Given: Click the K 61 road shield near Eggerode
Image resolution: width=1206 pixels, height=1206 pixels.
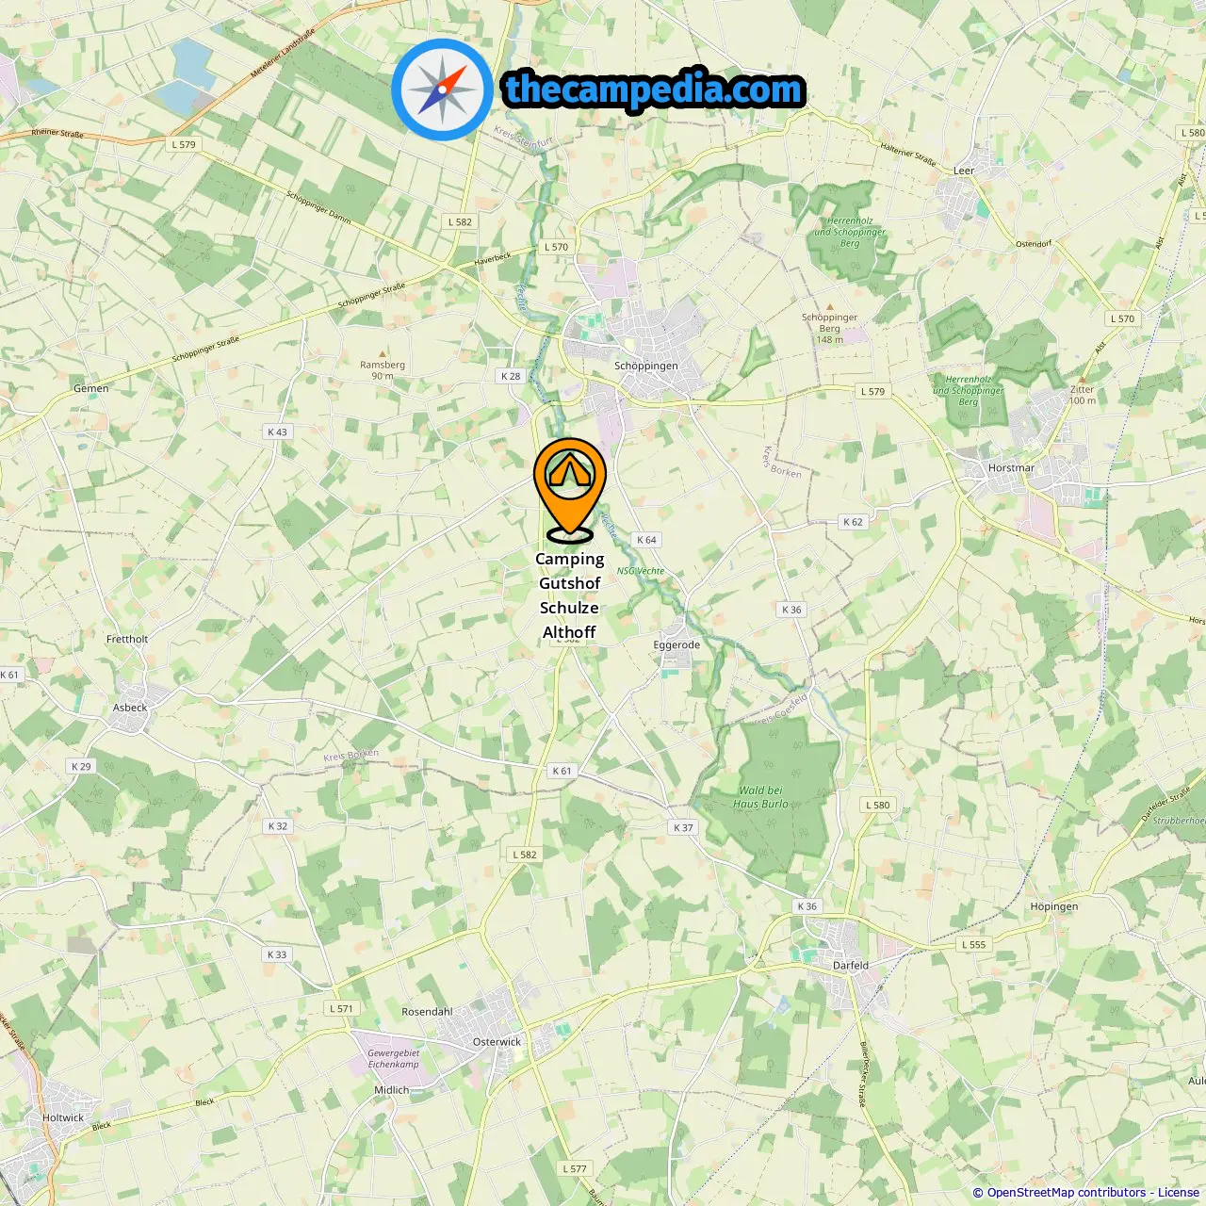Looking at the screenshot, I should click(562, 771).
